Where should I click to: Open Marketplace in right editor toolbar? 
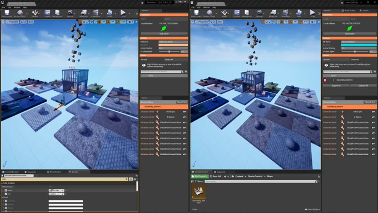point(247,13)
